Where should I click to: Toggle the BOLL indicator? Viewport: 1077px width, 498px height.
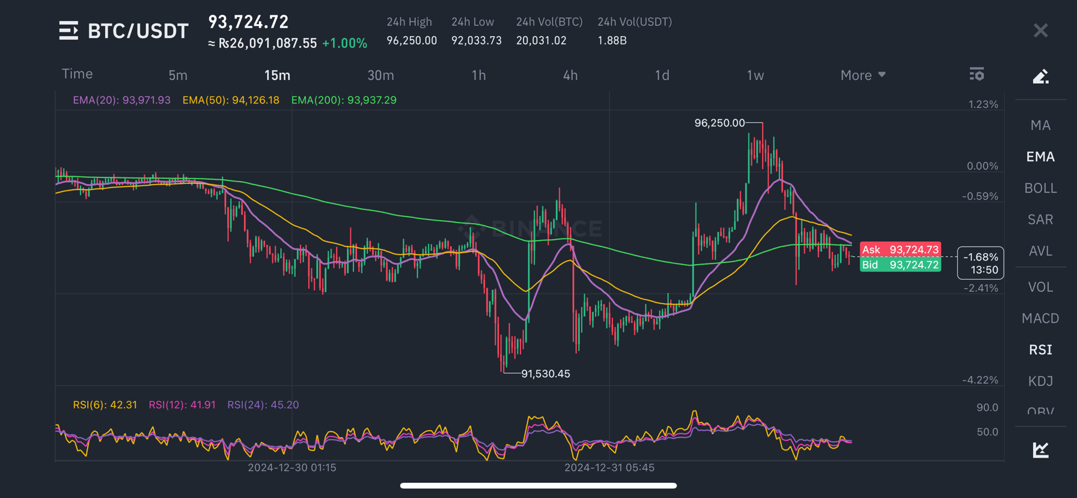(x=1040, y=188)
